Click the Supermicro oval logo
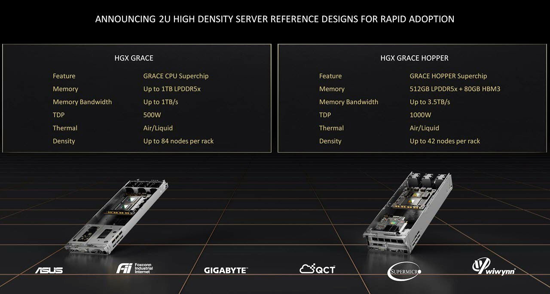This screenshot has width=550, height=294. 404,271
